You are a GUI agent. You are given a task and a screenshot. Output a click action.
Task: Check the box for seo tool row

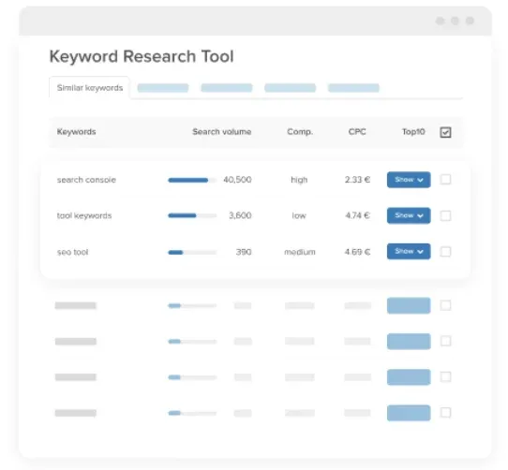pos(445,252)
